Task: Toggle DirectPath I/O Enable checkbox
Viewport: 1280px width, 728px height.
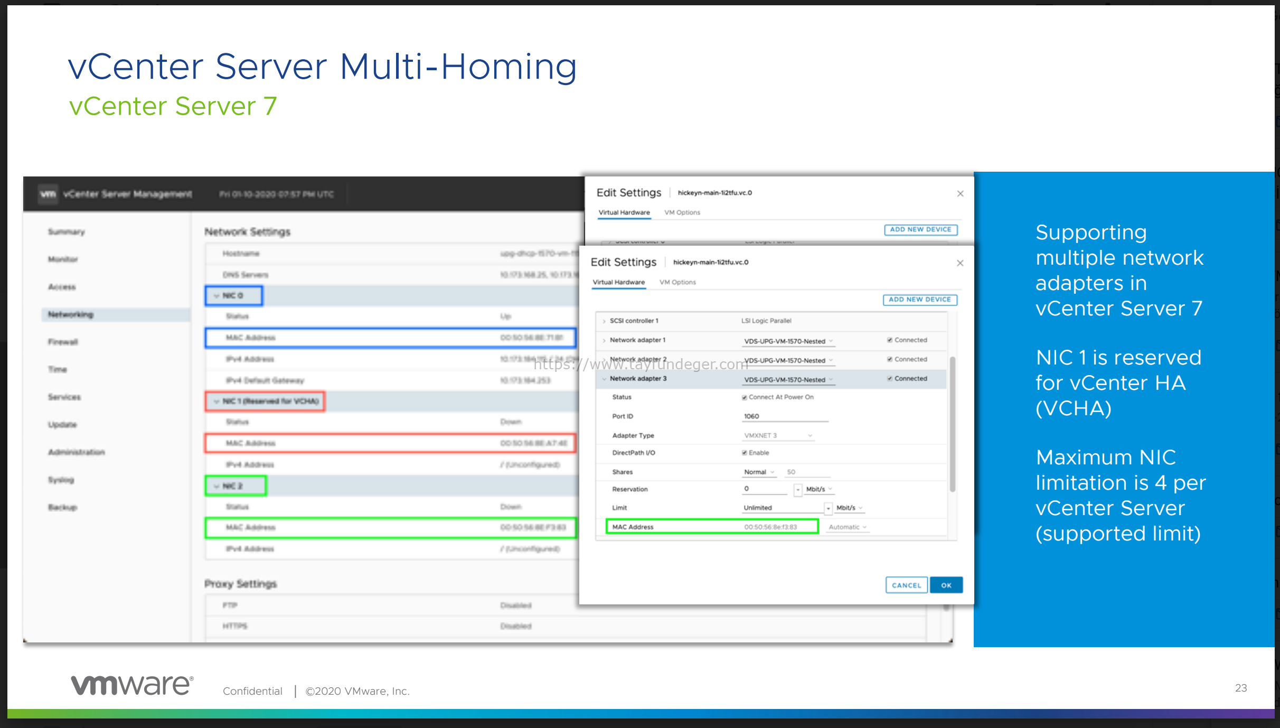Action: (x=745, y=453)
